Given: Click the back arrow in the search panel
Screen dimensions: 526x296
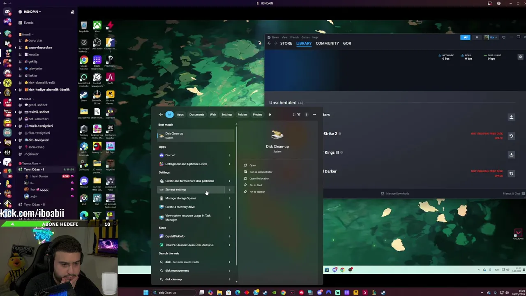Looking at the screenshot, I should click(x=161, y=114).
